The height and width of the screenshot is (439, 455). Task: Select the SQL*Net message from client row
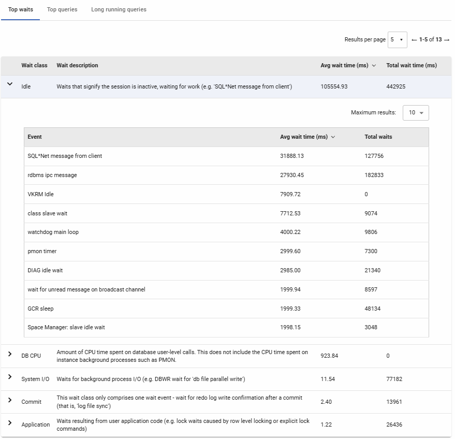point(65,156)
